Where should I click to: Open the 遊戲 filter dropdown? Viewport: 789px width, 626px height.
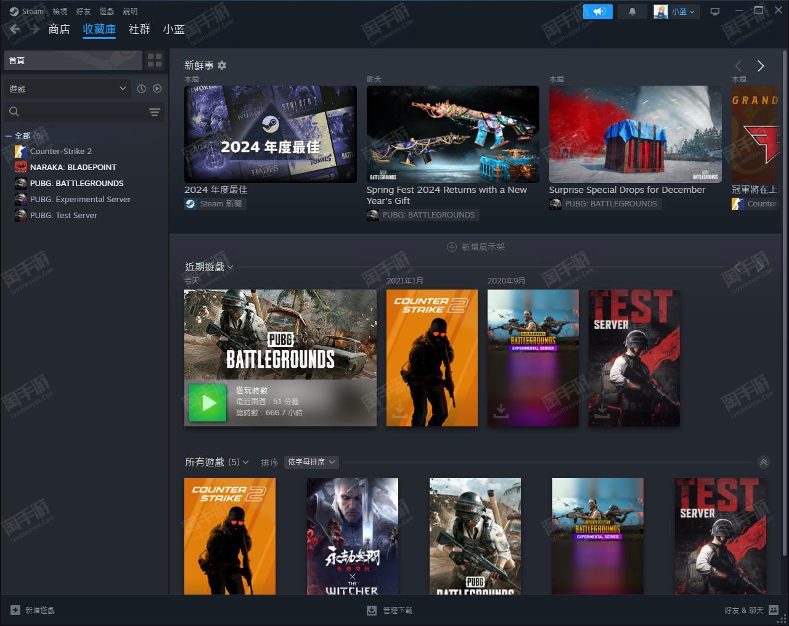pos(68,89)
